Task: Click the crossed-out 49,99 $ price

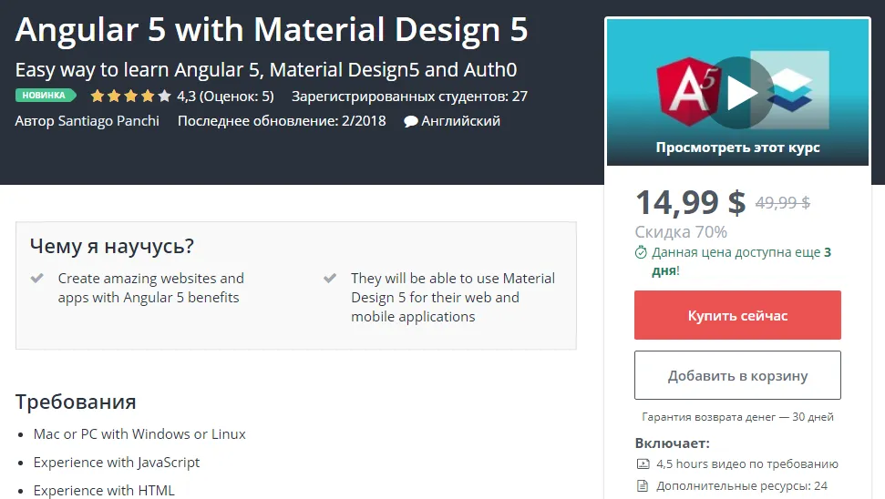Action: (x=783, y=203)
